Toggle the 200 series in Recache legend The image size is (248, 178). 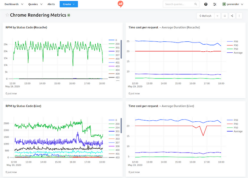tap(117, 44)
